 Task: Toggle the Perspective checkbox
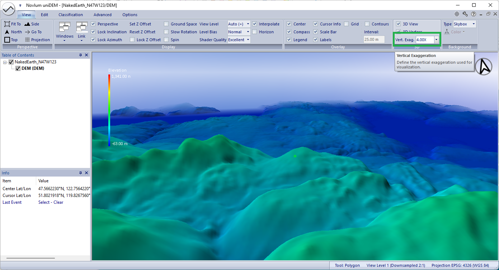click(93, 24)
